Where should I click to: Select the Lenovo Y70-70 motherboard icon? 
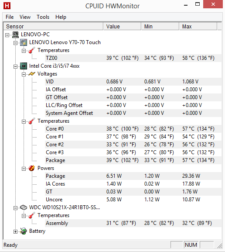pos(24,42)
